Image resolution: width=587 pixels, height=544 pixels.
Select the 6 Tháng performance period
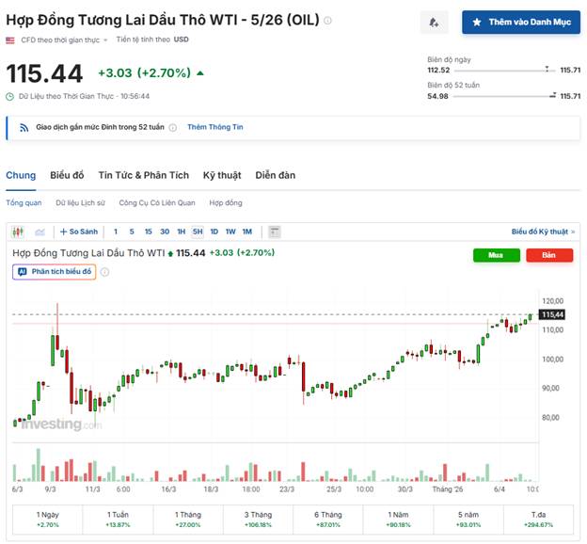coord(328,520)
